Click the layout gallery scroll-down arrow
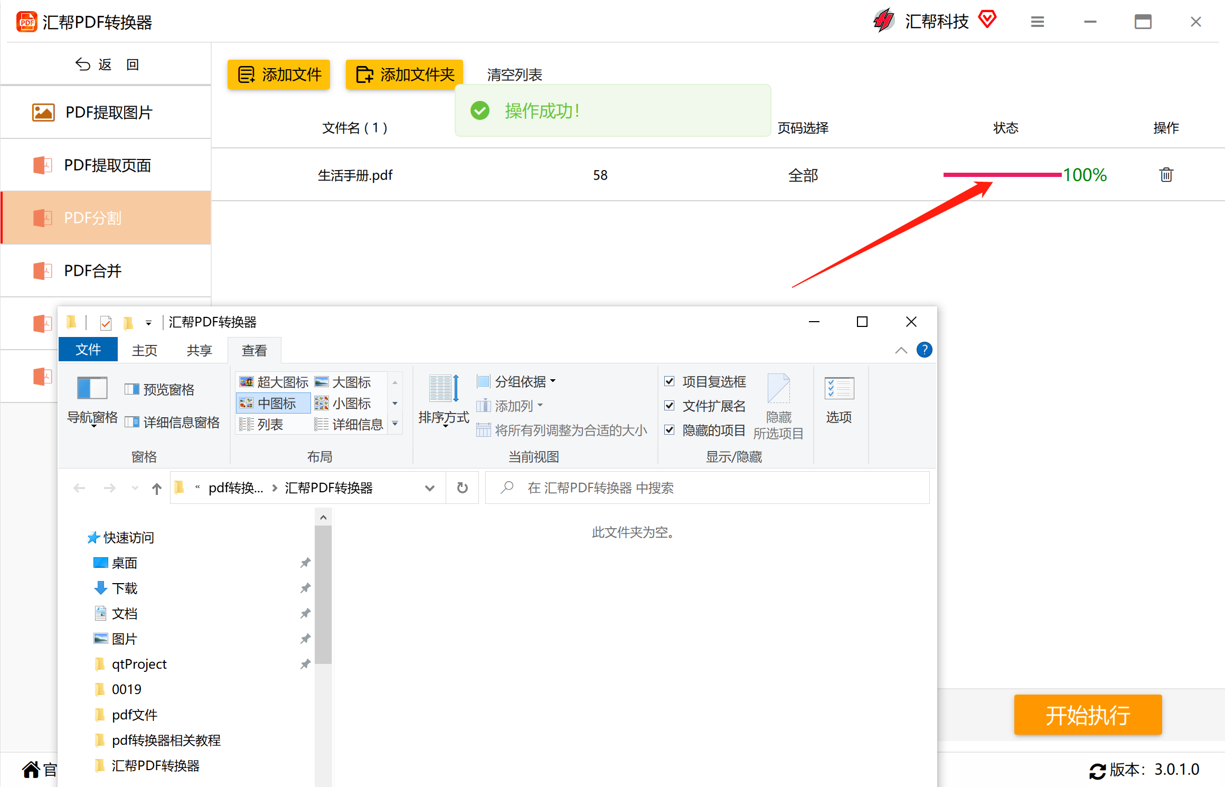1225x787 pixels. 395,403
